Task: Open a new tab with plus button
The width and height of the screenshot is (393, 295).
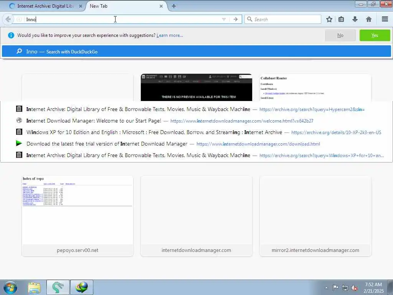Action: coord(174,6)
